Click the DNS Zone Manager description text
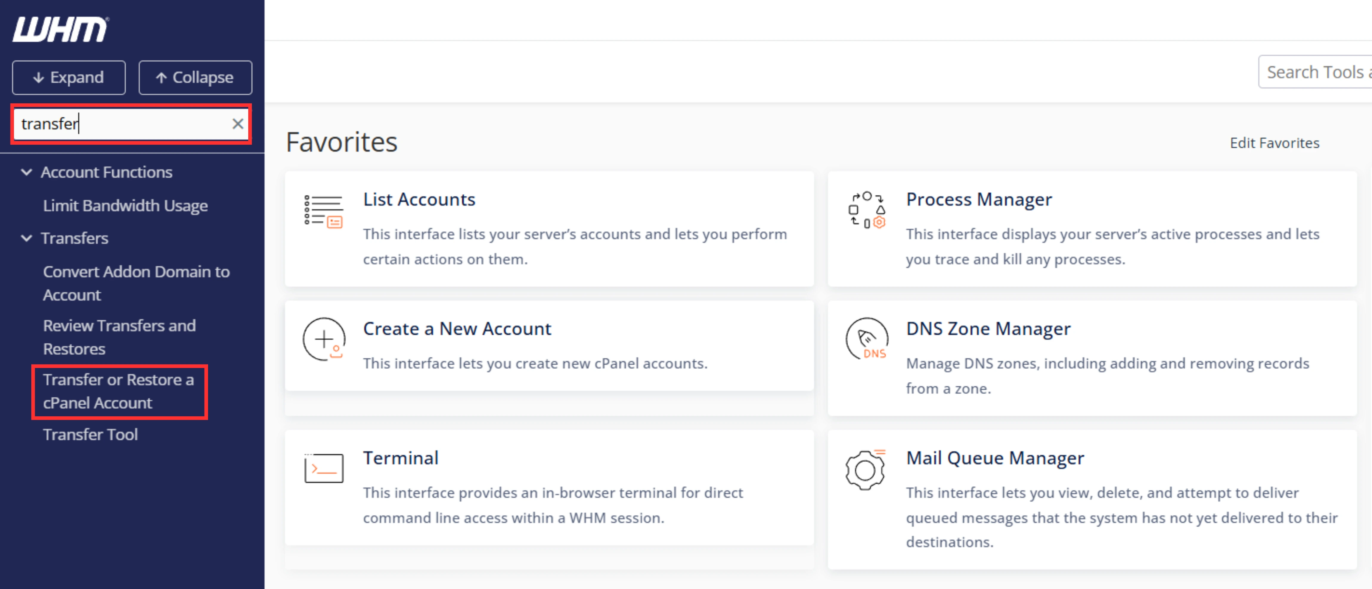The height and width of the screenshot is (589, 1372). pos(1107,375)
